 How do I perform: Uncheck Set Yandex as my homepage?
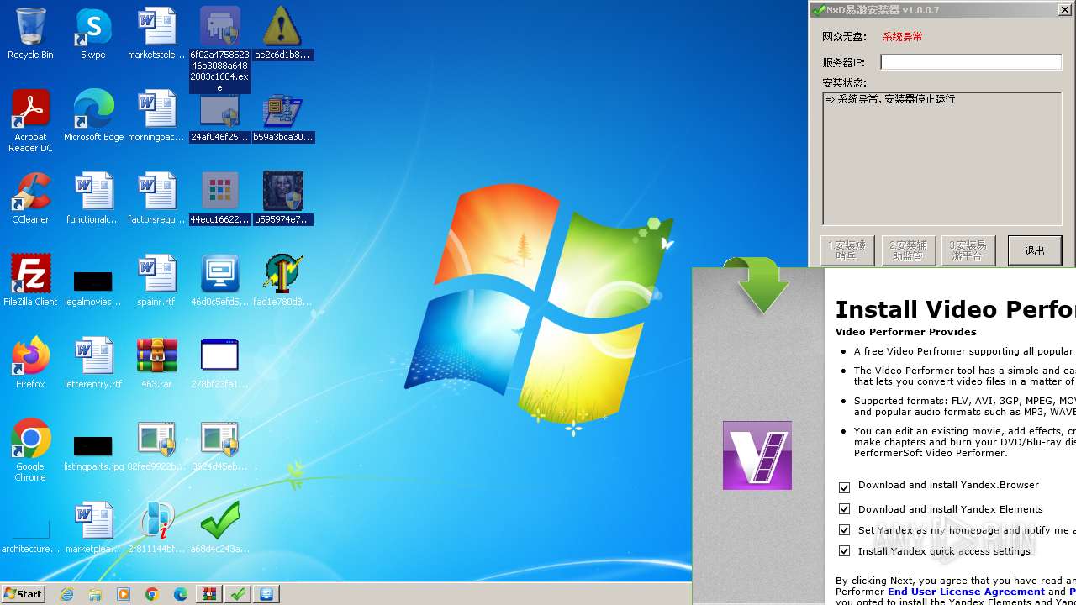pos(844,530)
